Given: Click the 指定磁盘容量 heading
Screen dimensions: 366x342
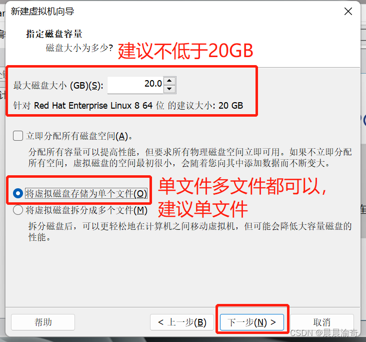Looking at the screenshot, I should (54, 34).
